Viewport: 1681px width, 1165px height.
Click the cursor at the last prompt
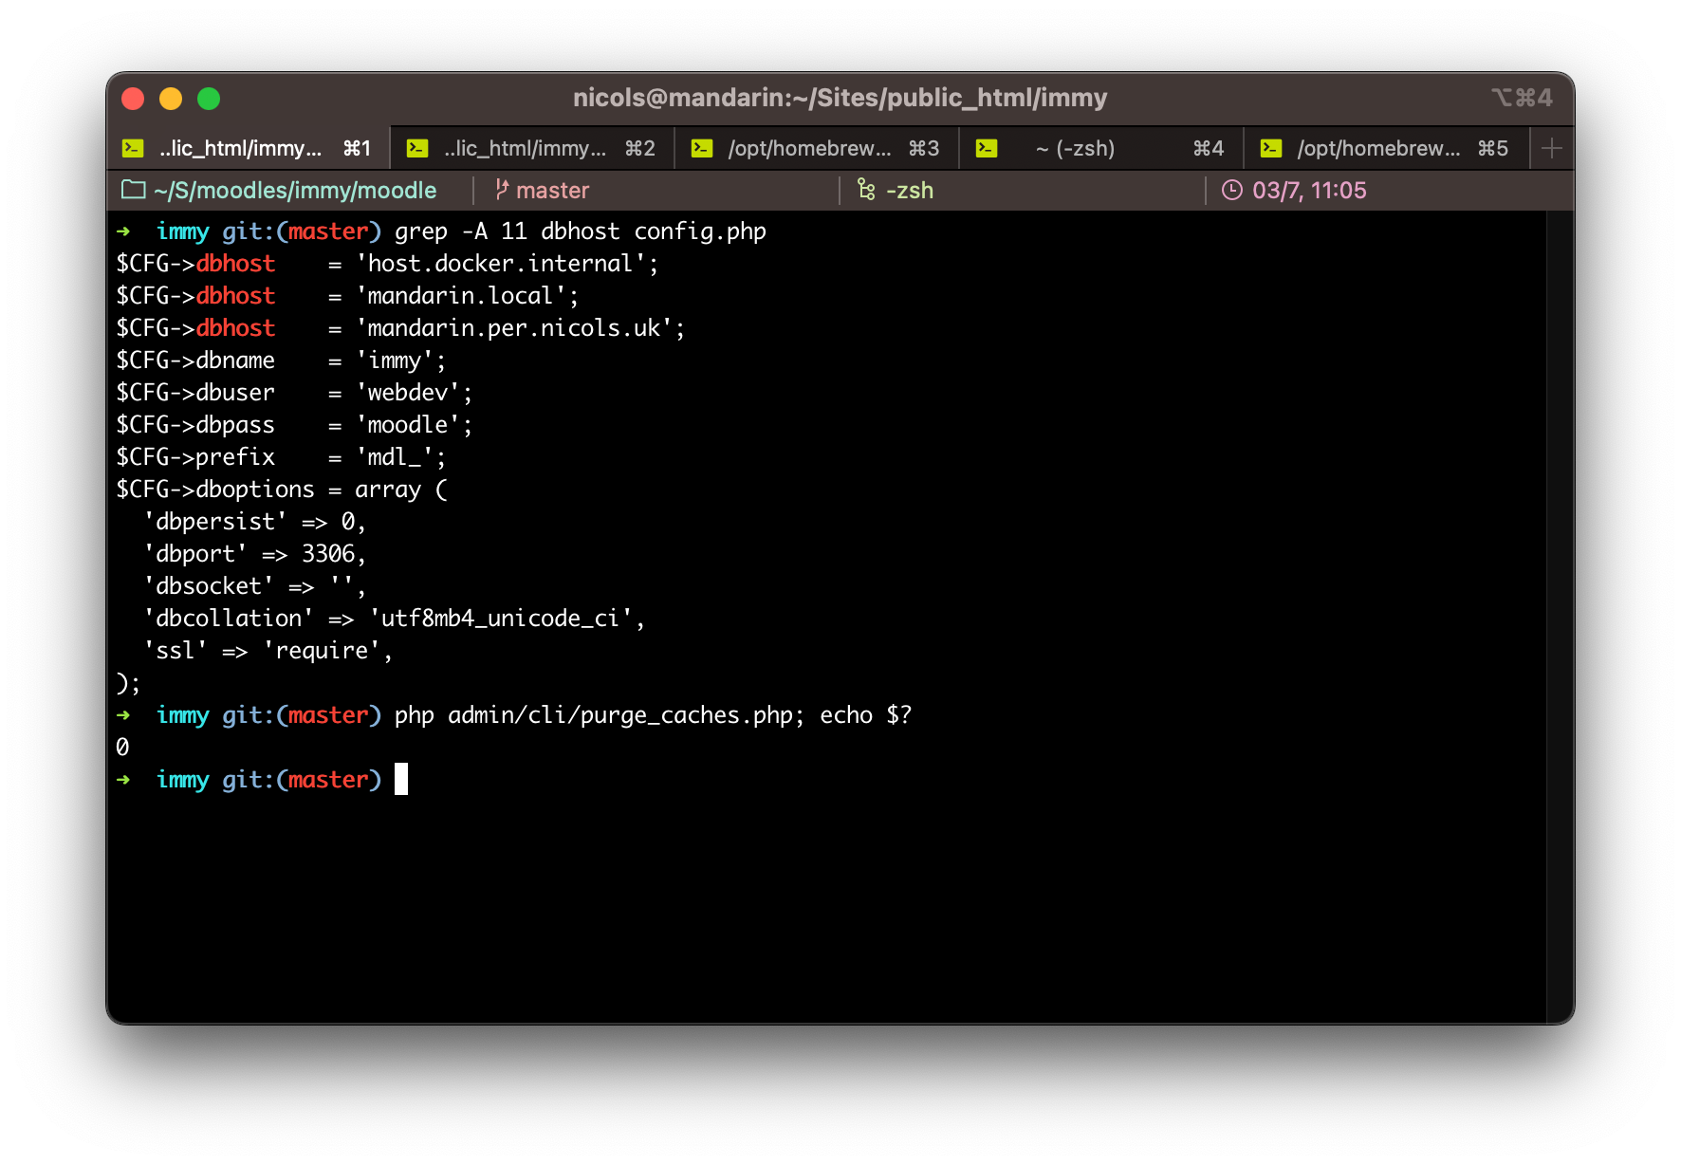[401, 779]
